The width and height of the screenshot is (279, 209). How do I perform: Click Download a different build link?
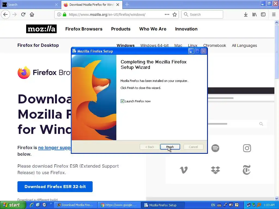pos(38,200)
